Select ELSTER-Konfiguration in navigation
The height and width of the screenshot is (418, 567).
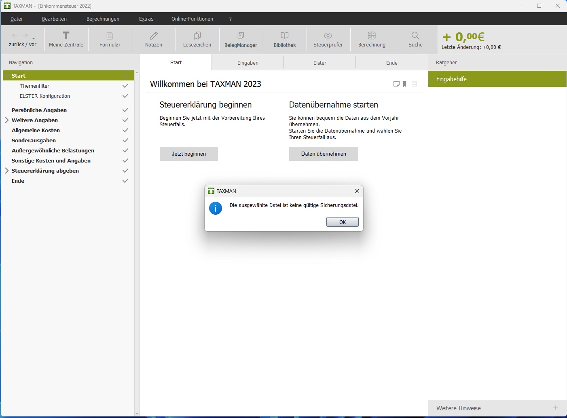(45, 96)
